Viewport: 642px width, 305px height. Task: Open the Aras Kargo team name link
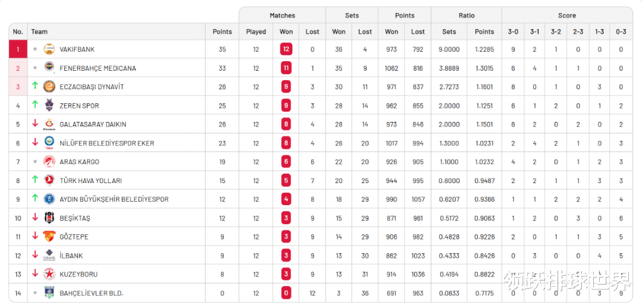click(x=79, y=162)
